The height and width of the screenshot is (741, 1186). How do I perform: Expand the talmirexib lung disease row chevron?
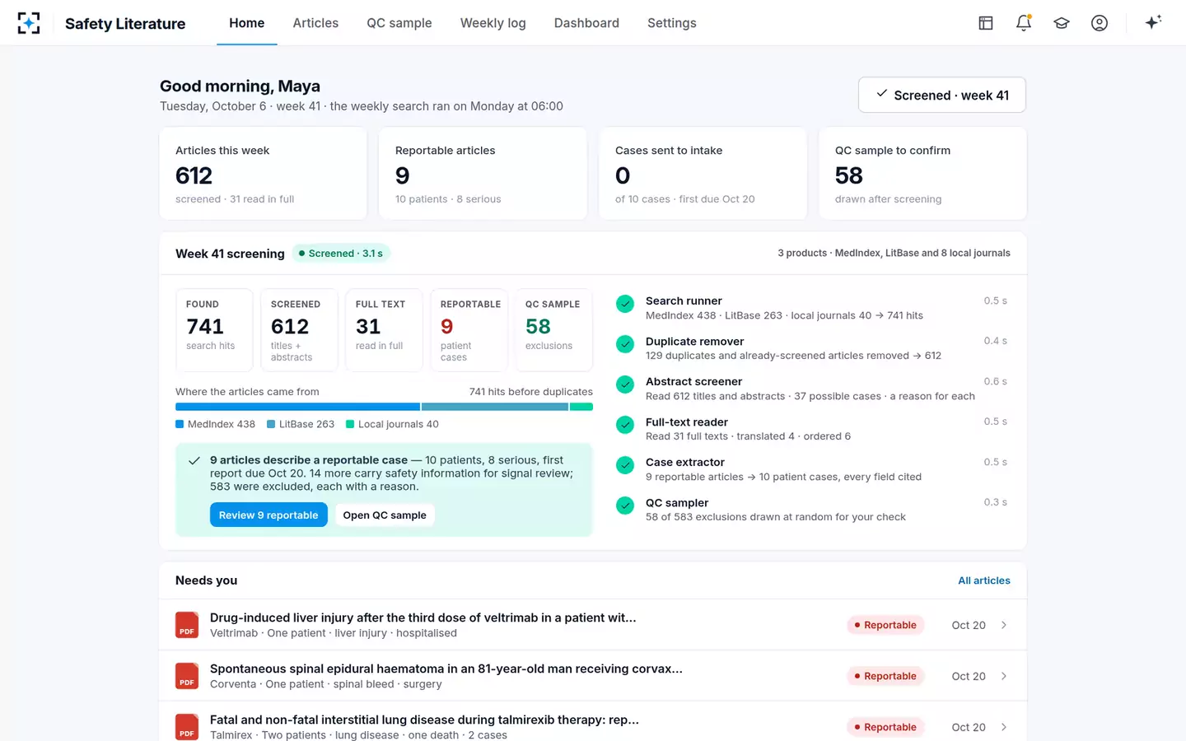(1004, 727)
